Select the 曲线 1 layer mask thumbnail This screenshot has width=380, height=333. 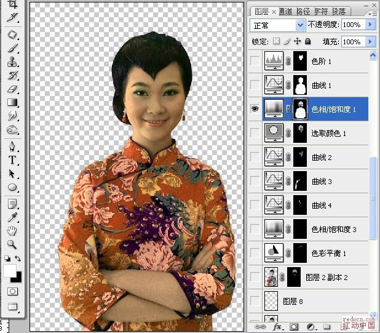point(300,85)
